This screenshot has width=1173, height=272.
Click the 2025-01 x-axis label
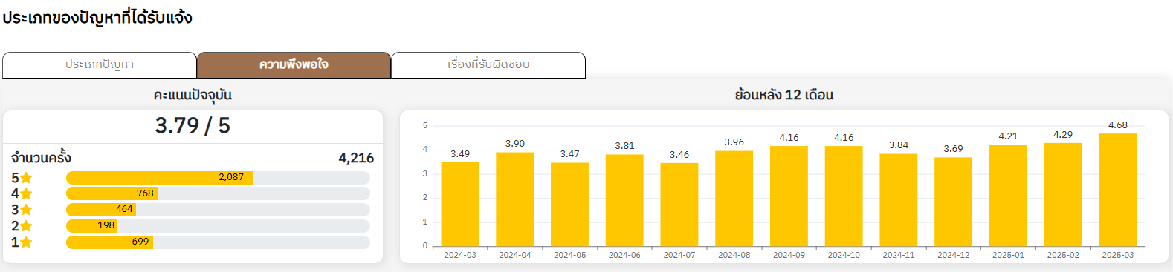coord(1008,255)
